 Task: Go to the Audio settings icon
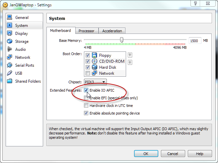tap(9, 49)
